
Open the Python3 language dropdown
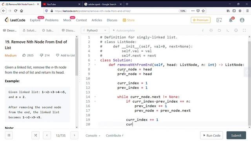pyautogui.click(x=95, y=30)
